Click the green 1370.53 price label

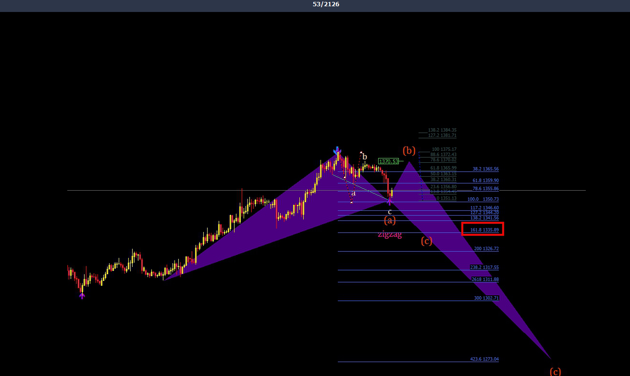(388, 161)
